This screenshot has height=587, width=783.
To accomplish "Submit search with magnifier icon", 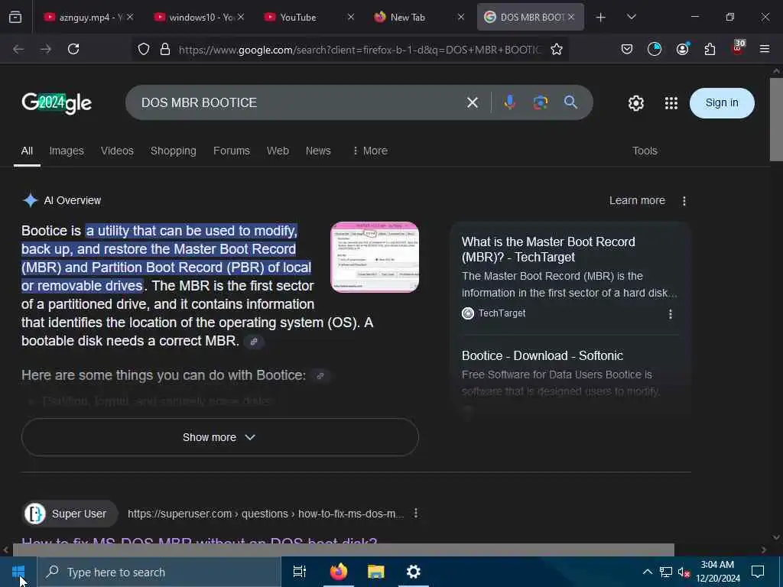I will (x=570, y=102).
